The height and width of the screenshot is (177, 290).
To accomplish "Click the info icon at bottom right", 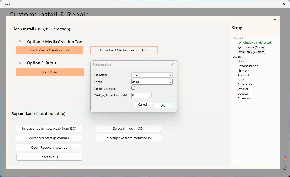I will pyautogui.click(x=285, y=168).
